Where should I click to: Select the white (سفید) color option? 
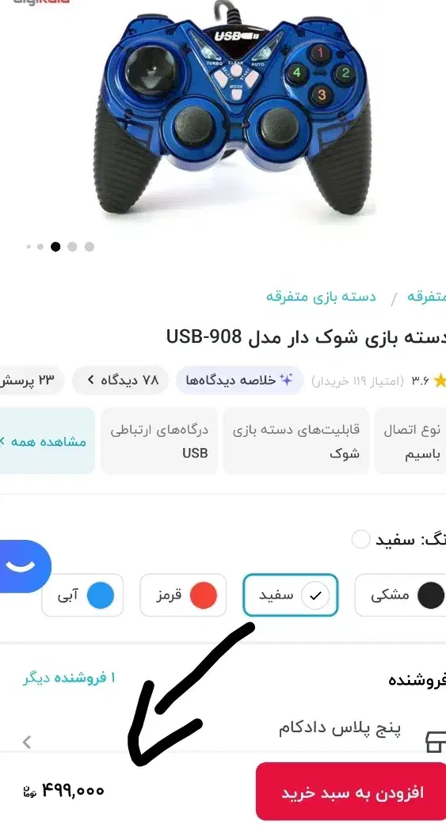(290, 595)
